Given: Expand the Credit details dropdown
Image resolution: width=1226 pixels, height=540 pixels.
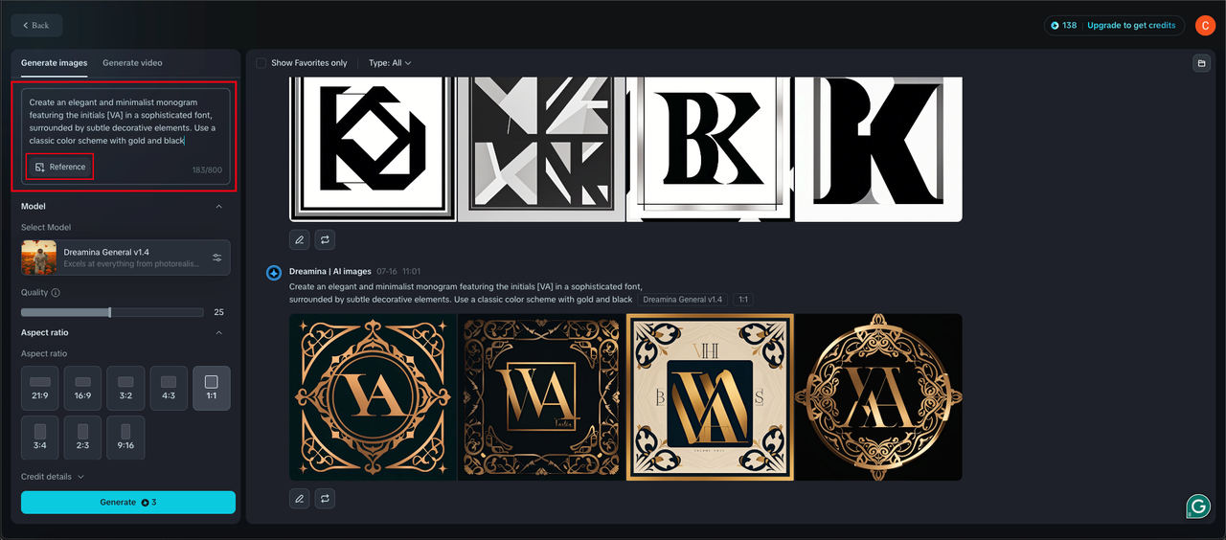Looking at the screenshot, I should point(53,477).
